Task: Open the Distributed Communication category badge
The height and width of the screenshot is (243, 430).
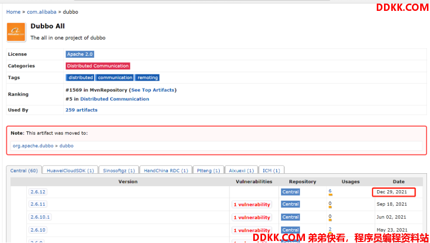Action: click(x=98, y=66)
